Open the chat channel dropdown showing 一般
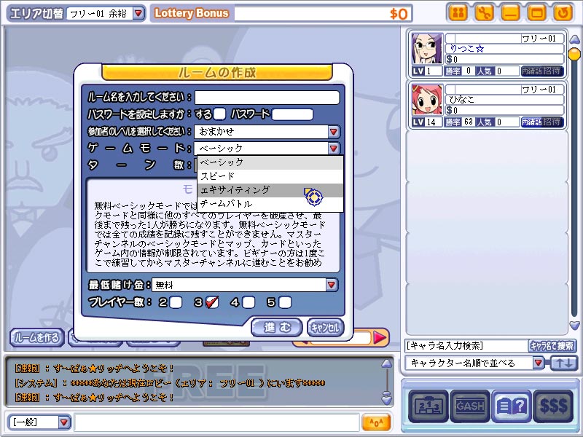Screen dimensions: 583x437 click(x=64, y=422)
